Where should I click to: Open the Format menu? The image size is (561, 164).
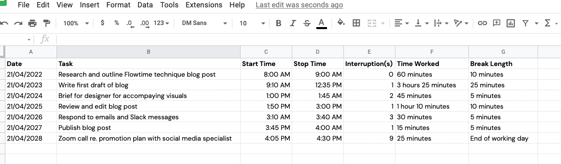(x=118, y=5)
